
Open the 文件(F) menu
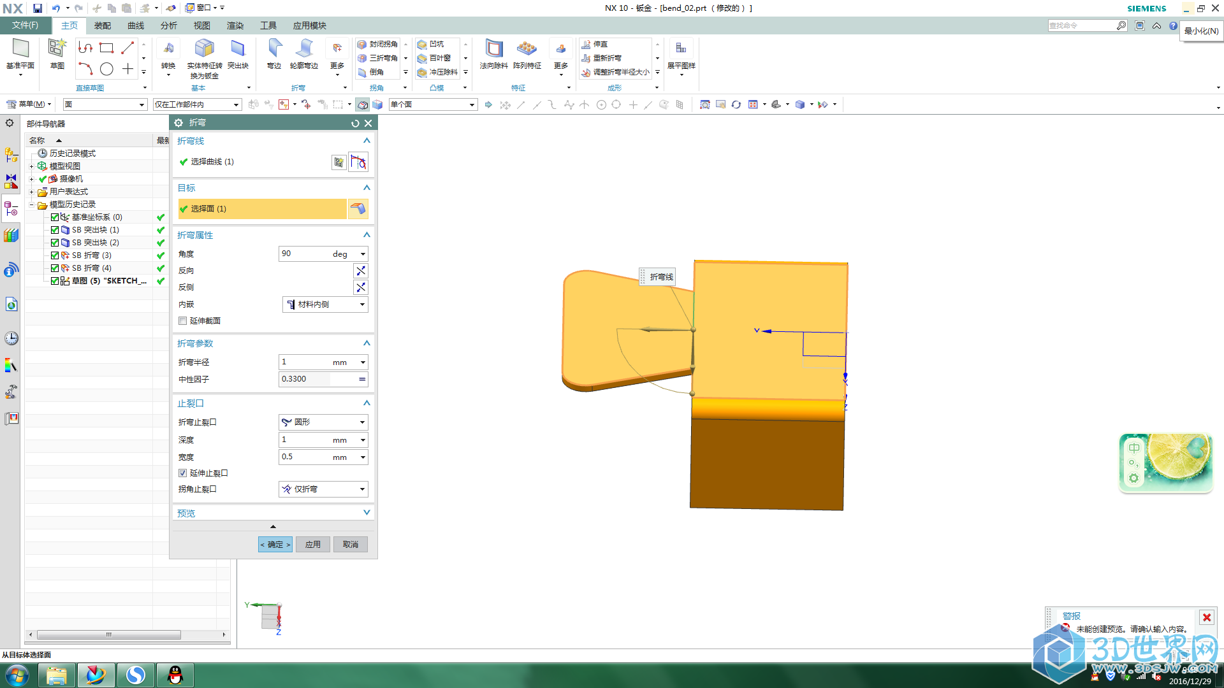pos(25,25)
